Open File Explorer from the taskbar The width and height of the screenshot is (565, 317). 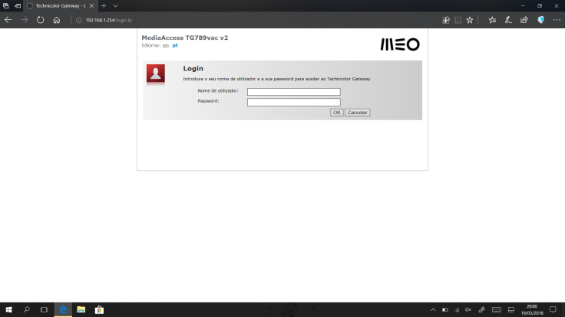pos(81,310)
